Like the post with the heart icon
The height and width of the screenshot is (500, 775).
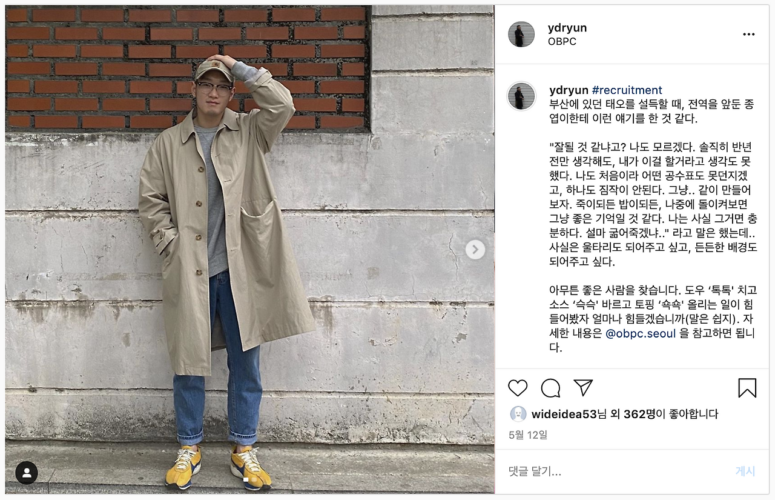point(518,388)
